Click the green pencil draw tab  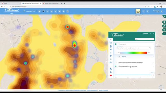(164, 26)
